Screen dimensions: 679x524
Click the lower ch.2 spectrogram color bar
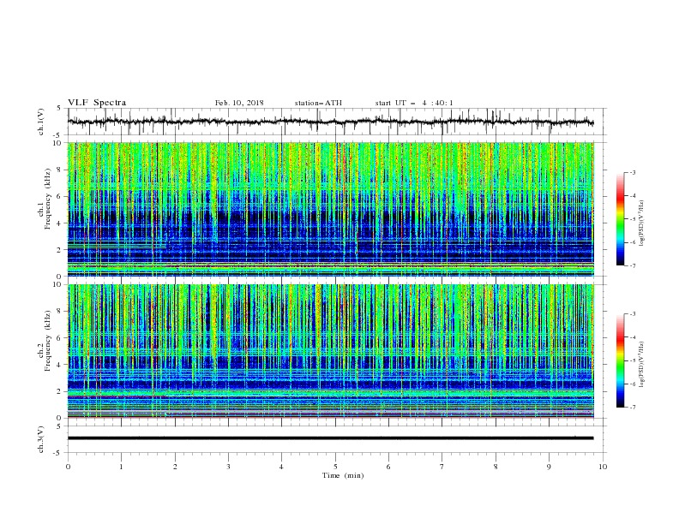pos(620,360)
